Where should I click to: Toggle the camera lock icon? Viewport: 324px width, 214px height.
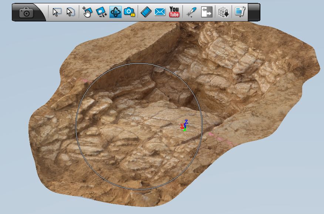pyautogui.click(x=129, y=12)
